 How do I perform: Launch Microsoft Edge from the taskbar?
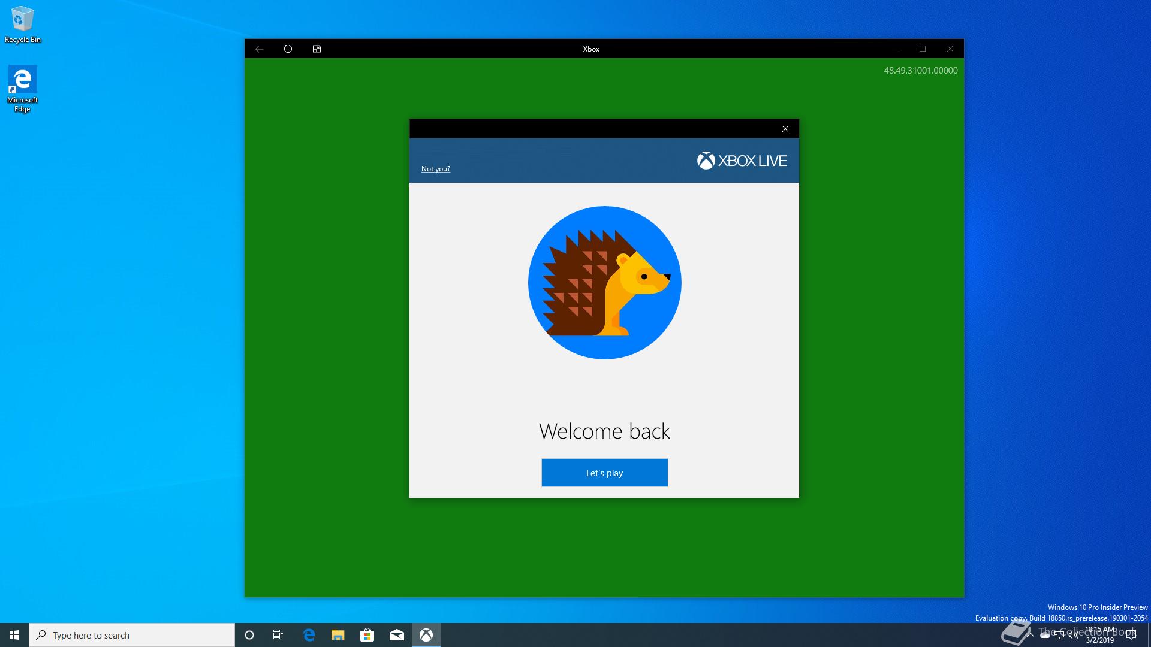pyautogui.click(x=309, y=635)
